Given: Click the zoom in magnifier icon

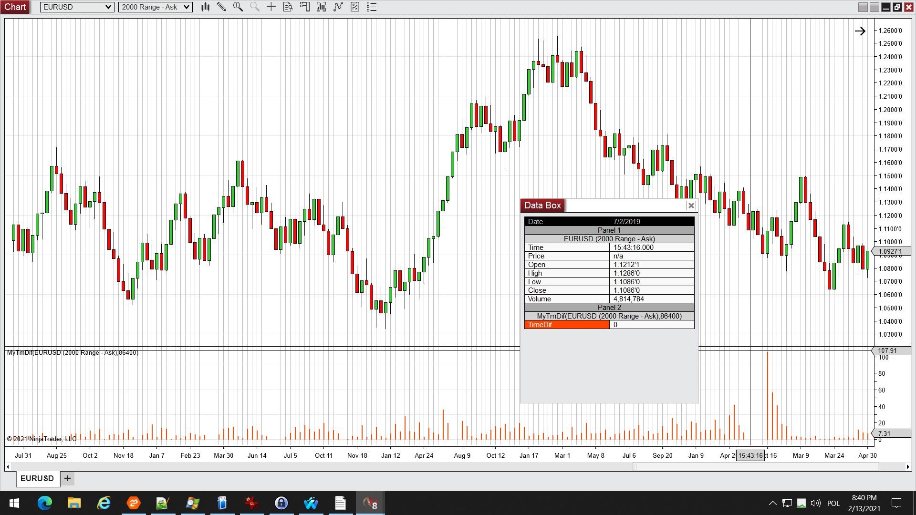Looking at the screenshot, I should pyautogui.click(x=238, y=7).
